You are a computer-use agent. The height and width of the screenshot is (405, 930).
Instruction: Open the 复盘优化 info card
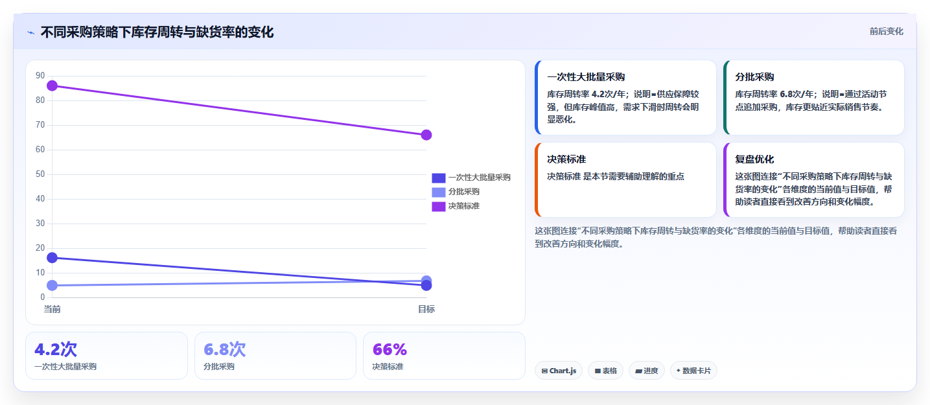click(x=813, y=179)
